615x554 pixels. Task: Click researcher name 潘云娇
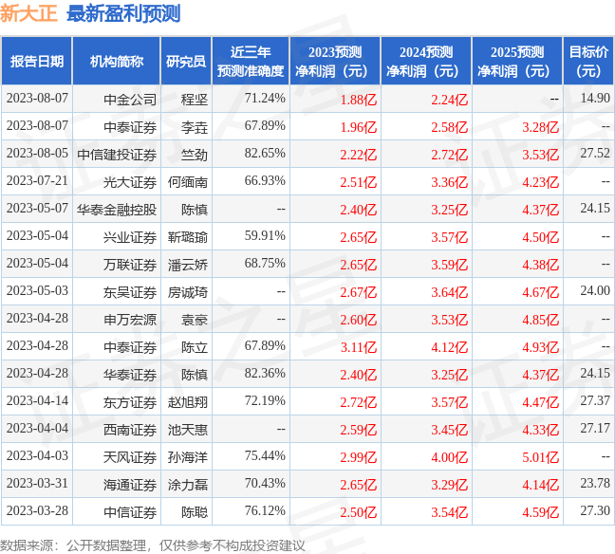click(188, 265)
